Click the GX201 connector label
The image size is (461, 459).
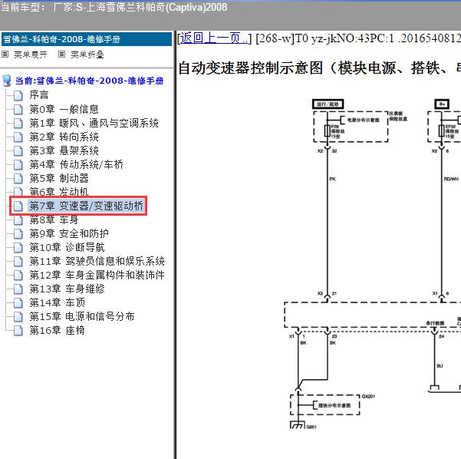click(x=368, y=396)
